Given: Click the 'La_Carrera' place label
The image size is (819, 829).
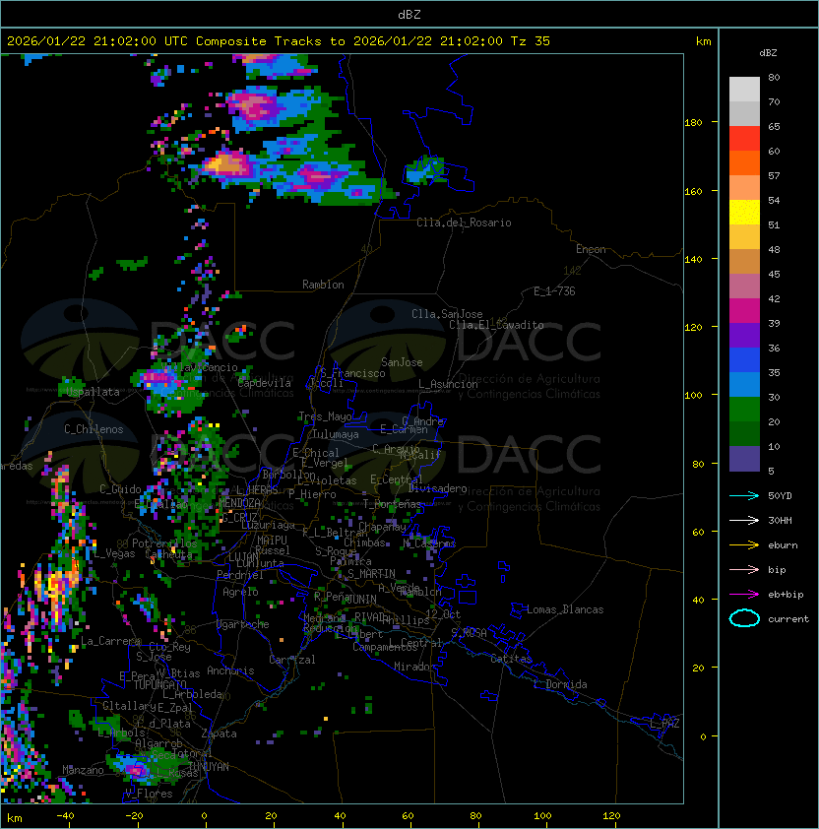Looking at the screenshot, I should coord(110,641).
